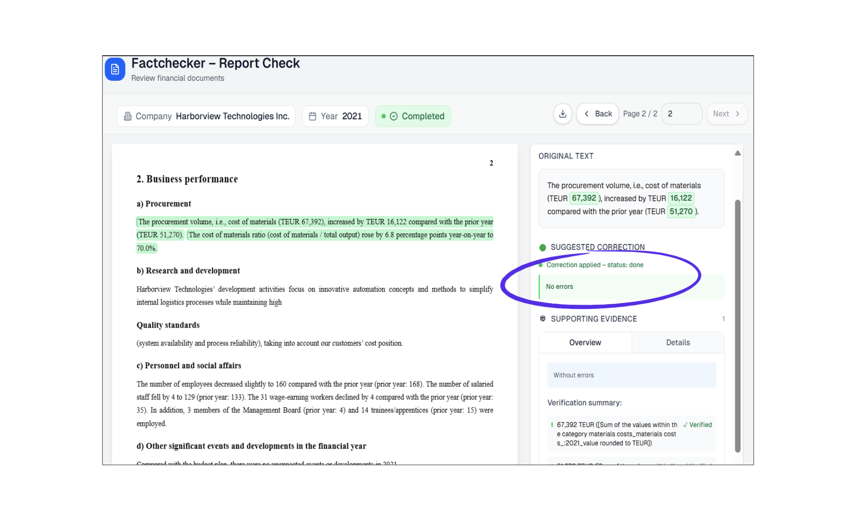Click the Company building icon
Viewport: 868px width, 528px height.
(128, 116)
